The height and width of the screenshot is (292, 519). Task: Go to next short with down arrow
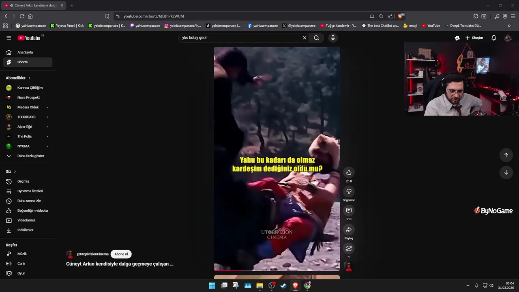click(x=506, y=172)
